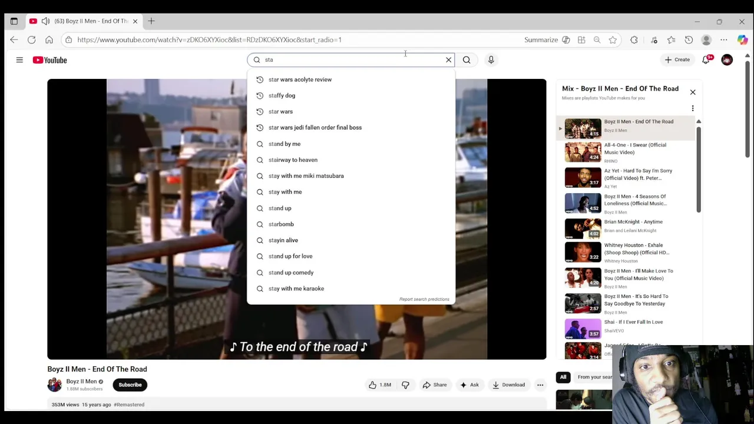754x424 pixels.
Task: Mute the tab using the speaker icon
Action: [x=45, y=21]
